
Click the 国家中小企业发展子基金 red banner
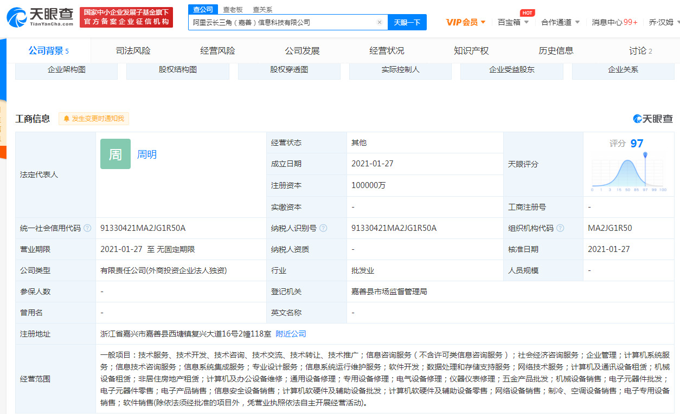click(x=126, y=17)
